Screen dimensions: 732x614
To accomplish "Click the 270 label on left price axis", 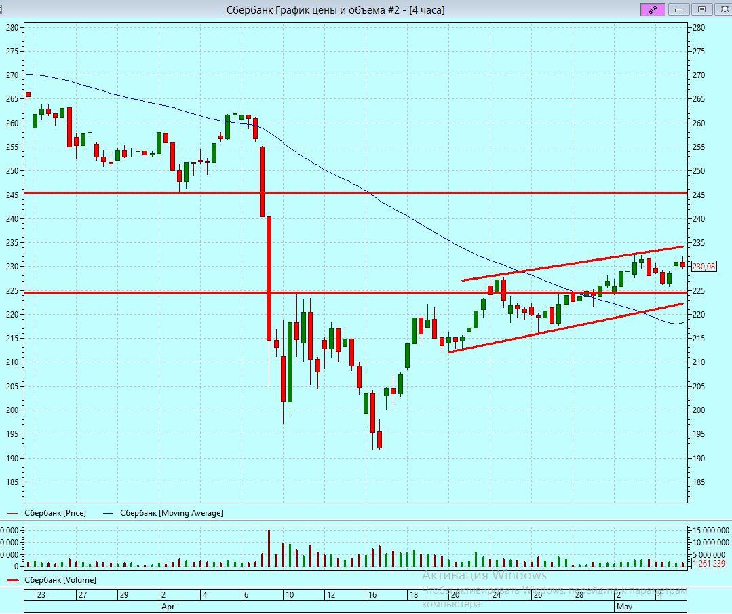I will click(12, 75).
